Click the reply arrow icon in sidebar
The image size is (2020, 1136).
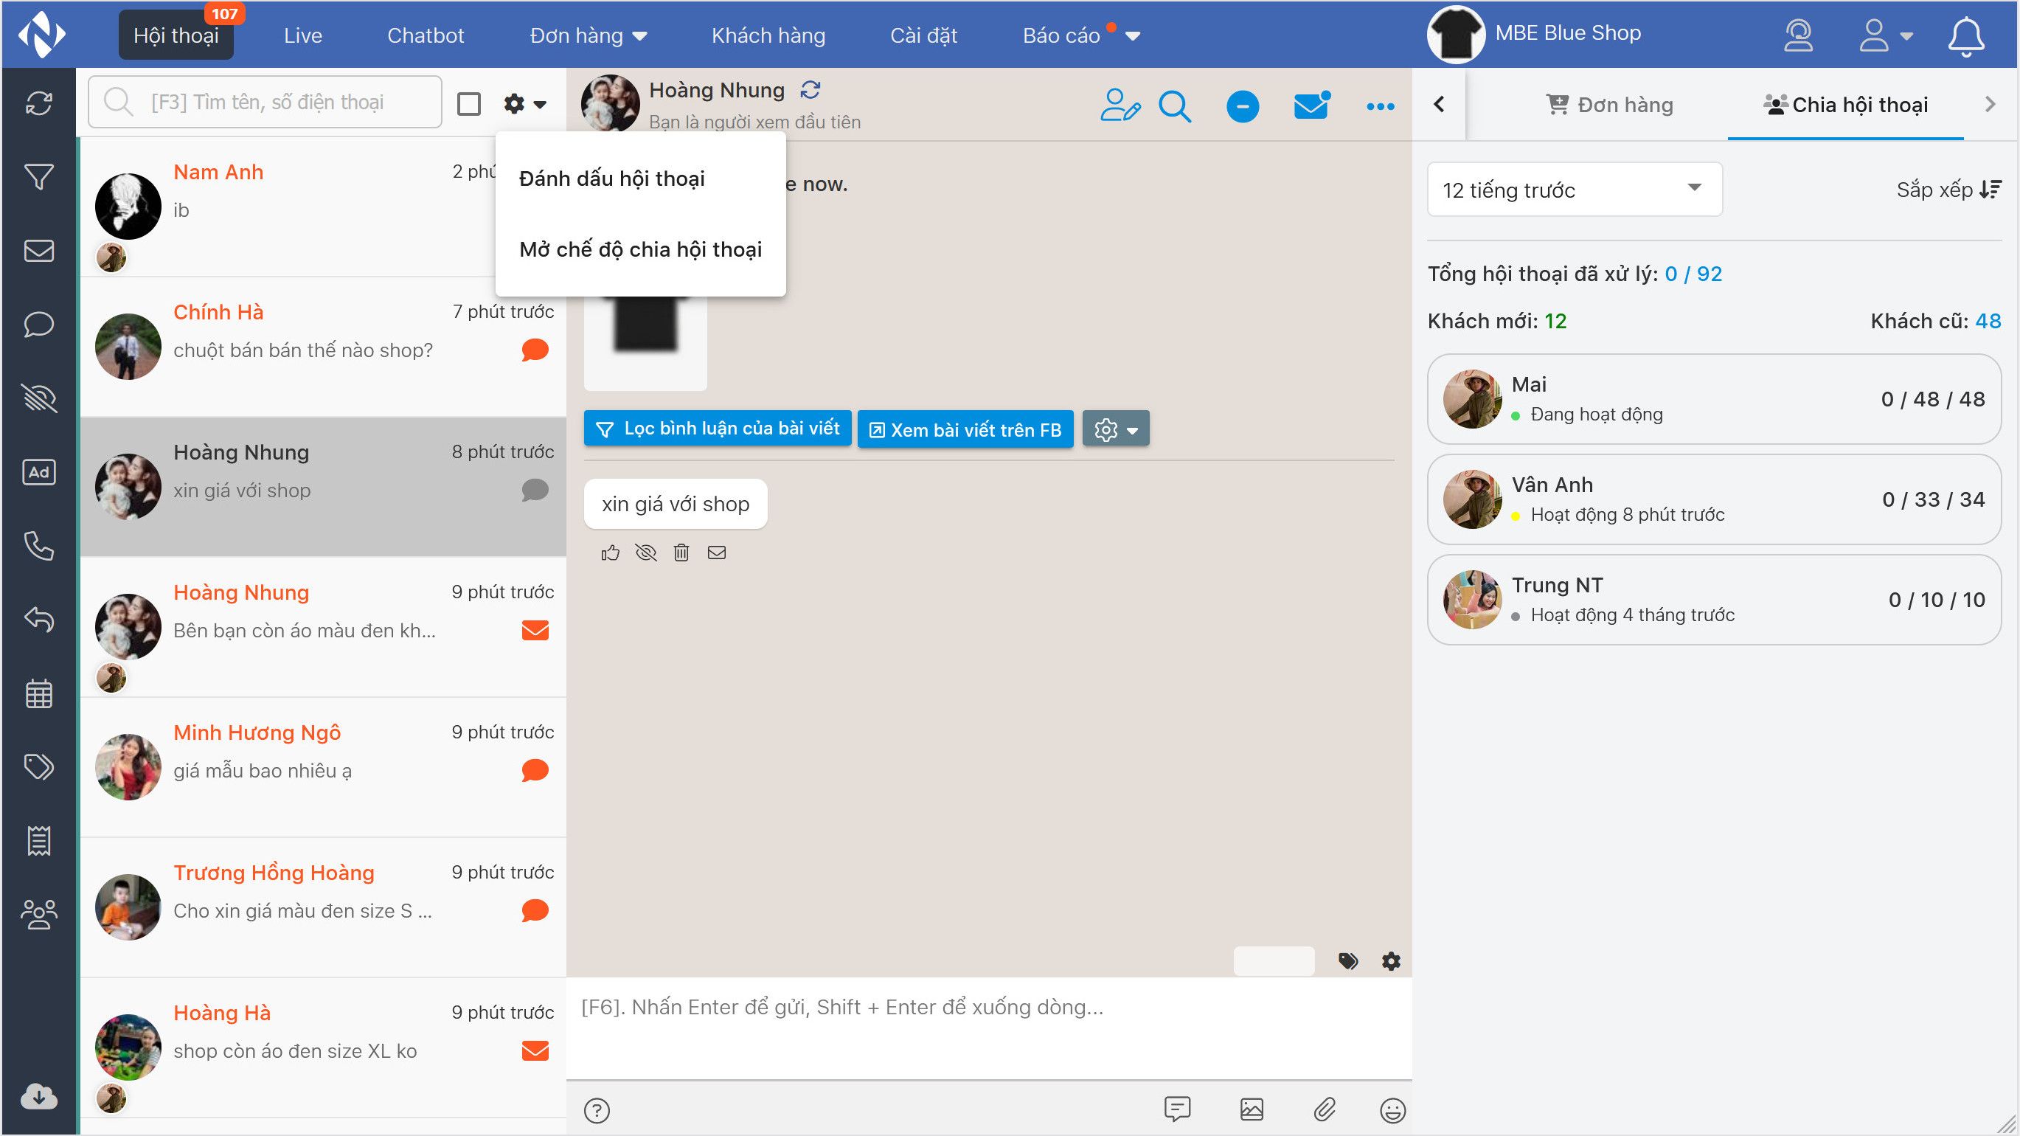click(38, 619)
